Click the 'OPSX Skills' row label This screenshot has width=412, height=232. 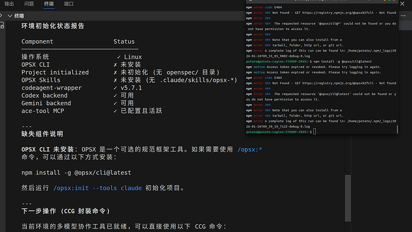41,80
